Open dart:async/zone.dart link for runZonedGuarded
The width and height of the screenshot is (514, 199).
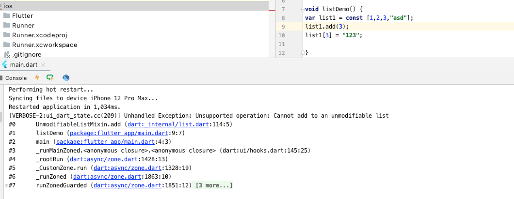tap(127, 186)
